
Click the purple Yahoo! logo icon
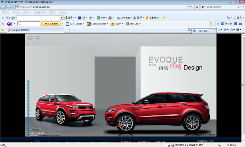point(10,24)
